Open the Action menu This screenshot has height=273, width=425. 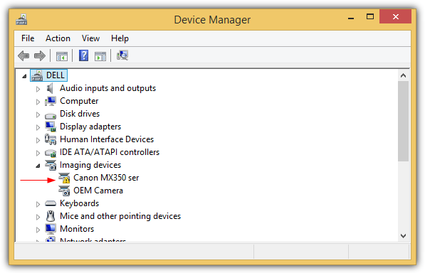coord(58,38)
